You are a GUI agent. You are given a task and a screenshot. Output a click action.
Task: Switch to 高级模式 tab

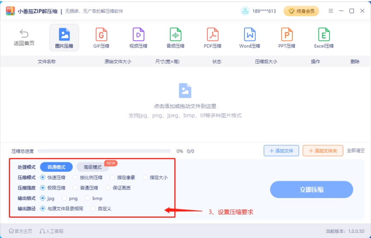tap(93, 167)
